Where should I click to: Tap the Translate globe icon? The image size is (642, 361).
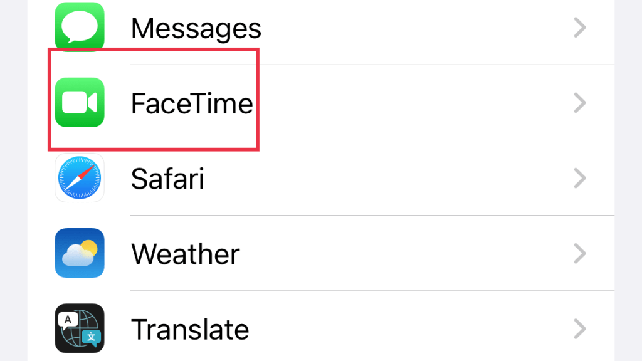pyautogui.click(x=80, y=328)
